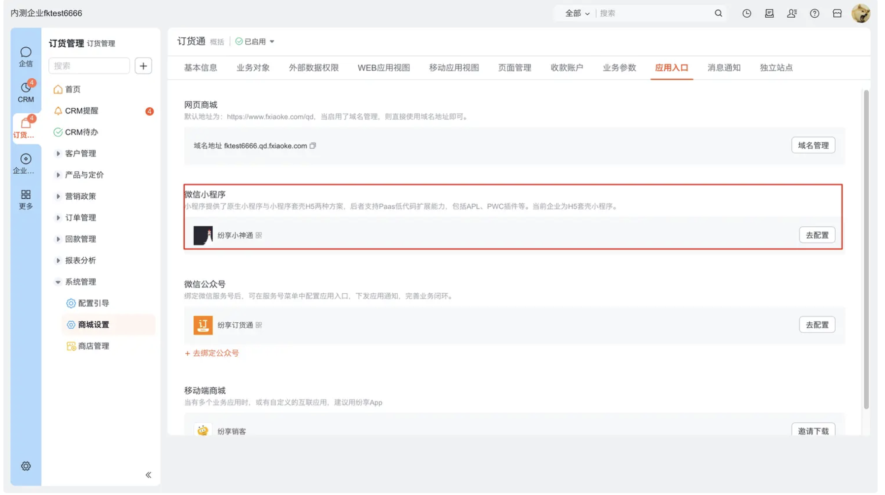Switch to 基本信息 tab

[x=201, y=68]
